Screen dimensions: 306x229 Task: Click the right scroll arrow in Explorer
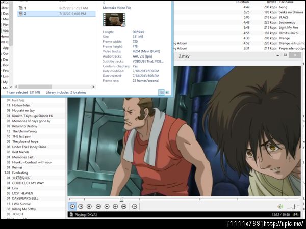(93, 87)
